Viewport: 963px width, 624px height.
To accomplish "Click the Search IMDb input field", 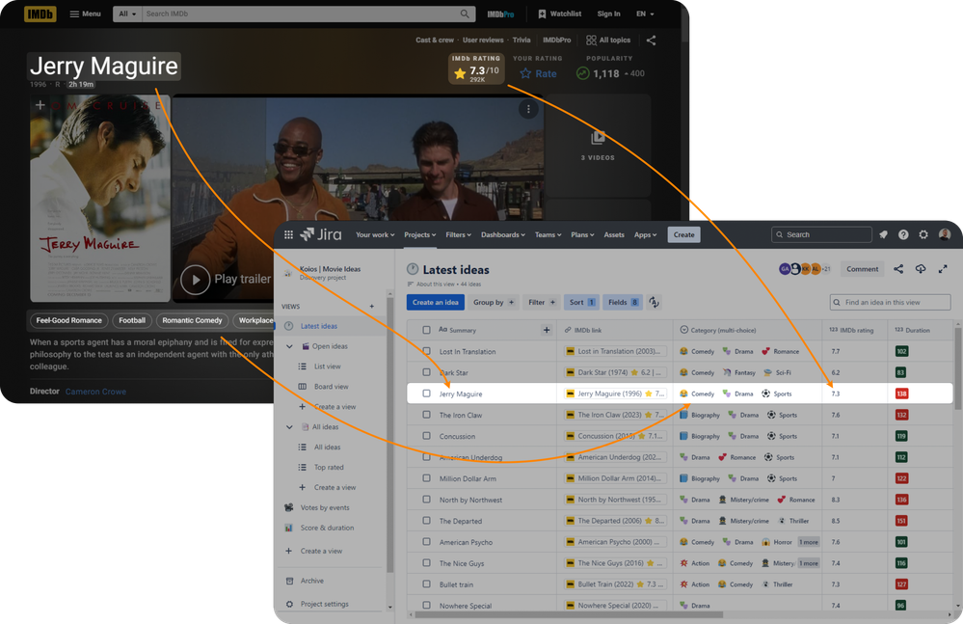I will [301, 14].
